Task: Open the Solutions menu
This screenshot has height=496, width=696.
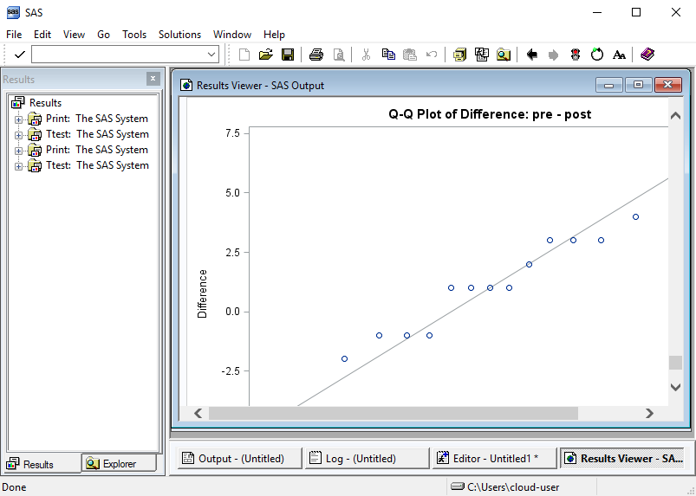Action: (x=179, y=35)
